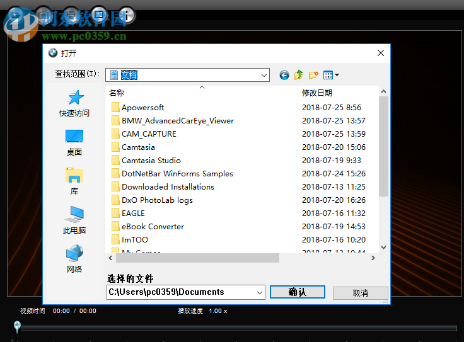The image size is (464, 342).
Task: Click the 确认 confirm button
Action: point(298,292)
